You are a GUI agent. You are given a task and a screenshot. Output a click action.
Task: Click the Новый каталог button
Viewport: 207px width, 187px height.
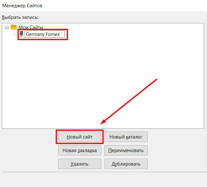click(x=126, y=137)
